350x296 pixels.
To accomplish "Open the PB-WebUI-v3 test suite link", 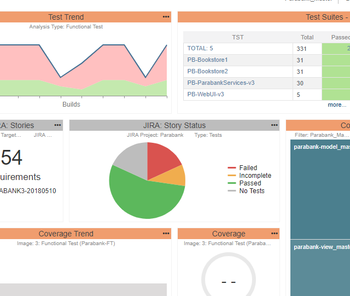I will click(x=206, y=94).
